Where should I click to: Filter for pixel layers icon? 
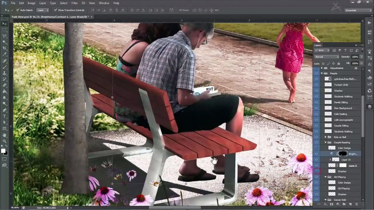(x=334, y=50)
